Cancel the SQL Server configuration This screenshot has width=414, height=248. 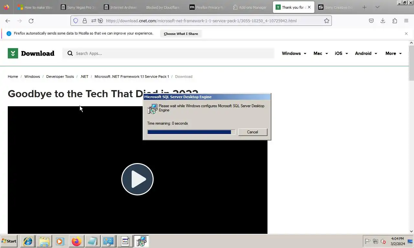(253, 132)
